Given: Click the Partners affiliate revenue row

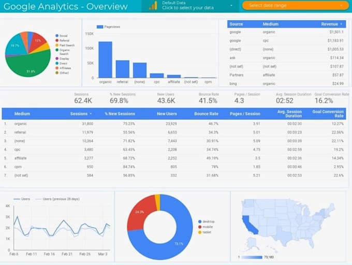Looking at the screenshot, I should click(x=287, y=75).
